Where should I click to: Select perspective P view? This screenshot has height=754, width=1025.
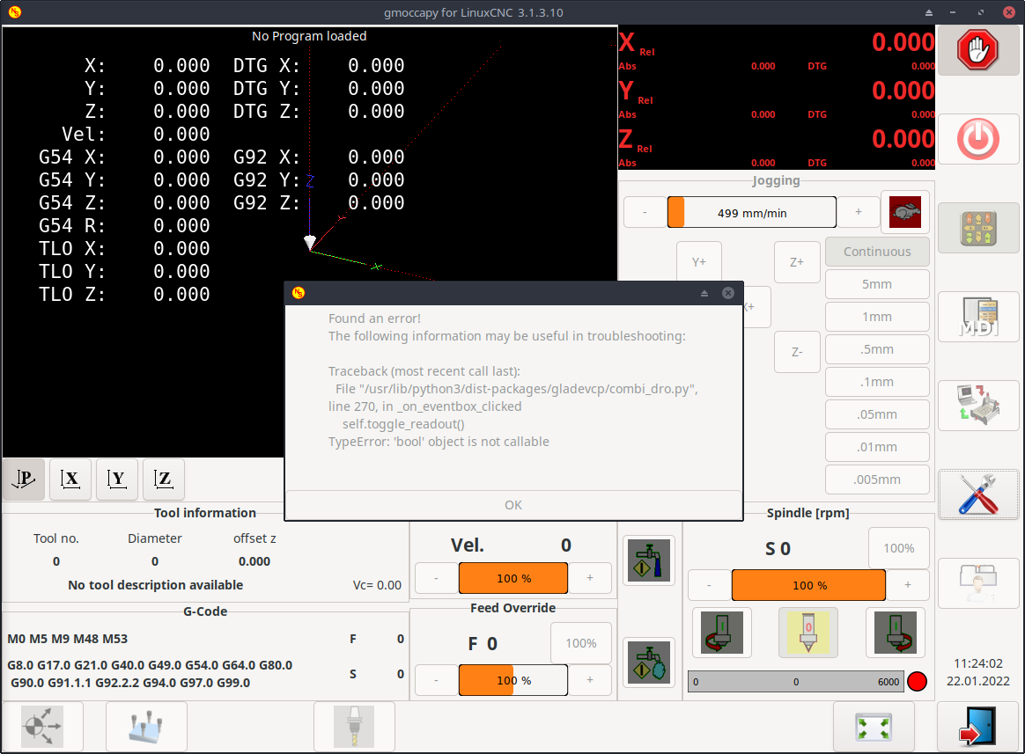[x=24, y=479]
